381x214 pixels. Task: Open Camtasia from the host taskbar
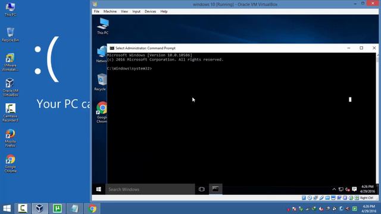click(23, 209)
